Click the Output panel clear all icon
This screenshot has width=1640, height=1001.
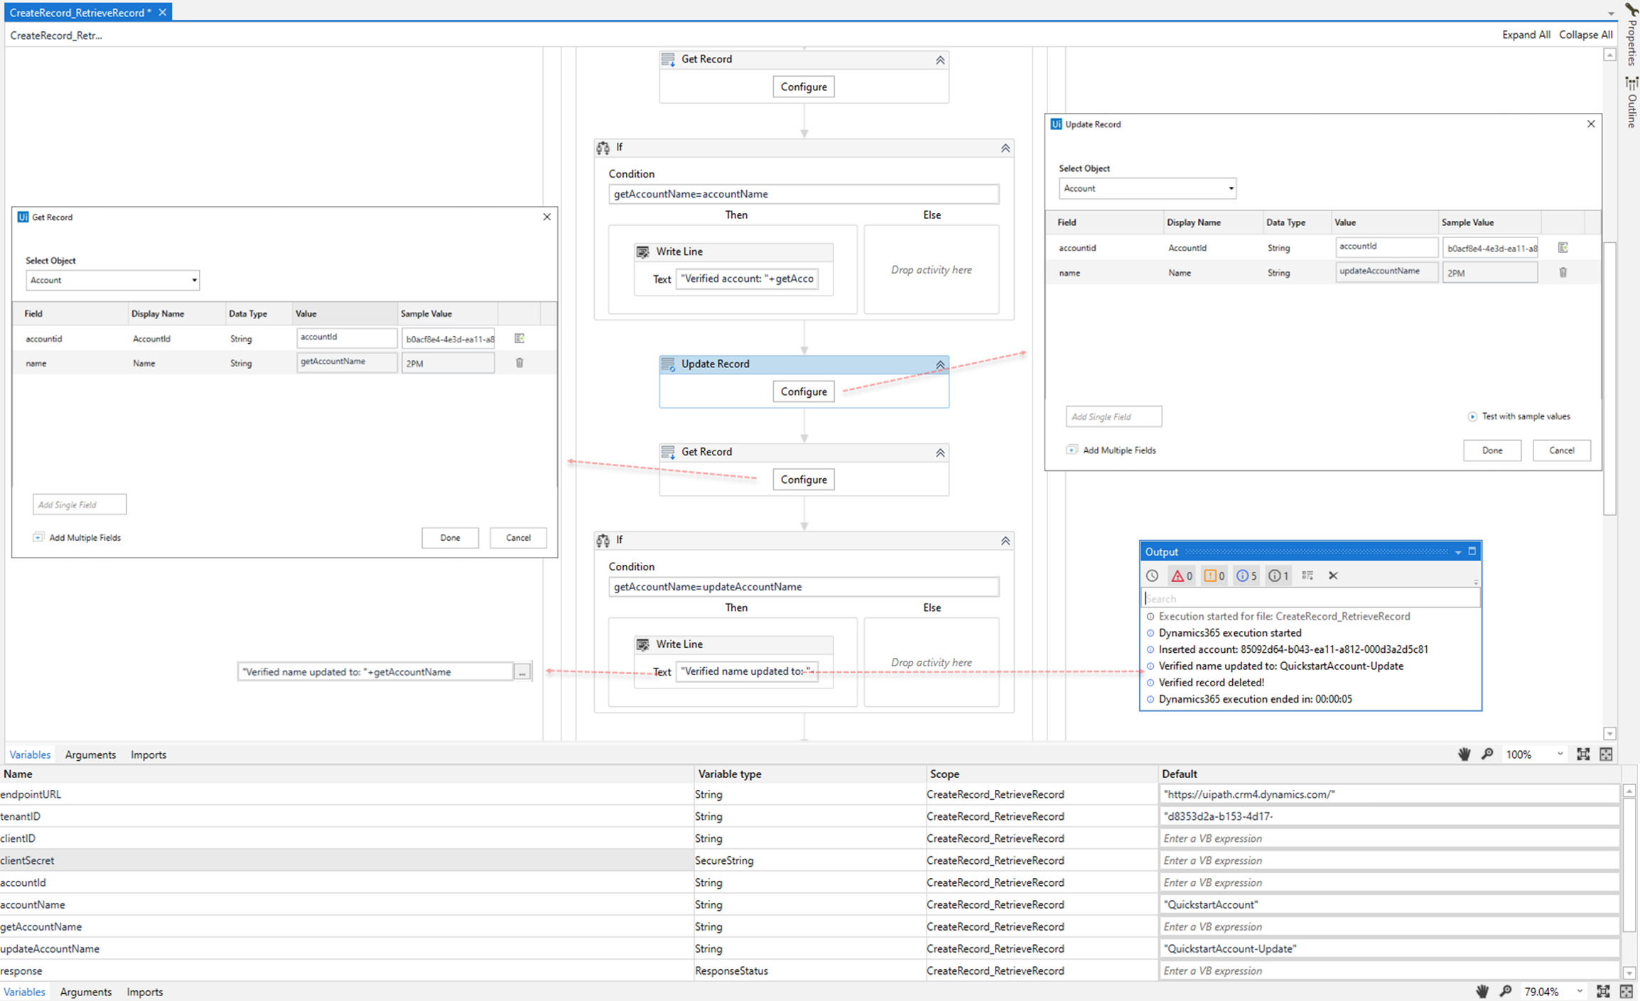tap(1333, 575)
